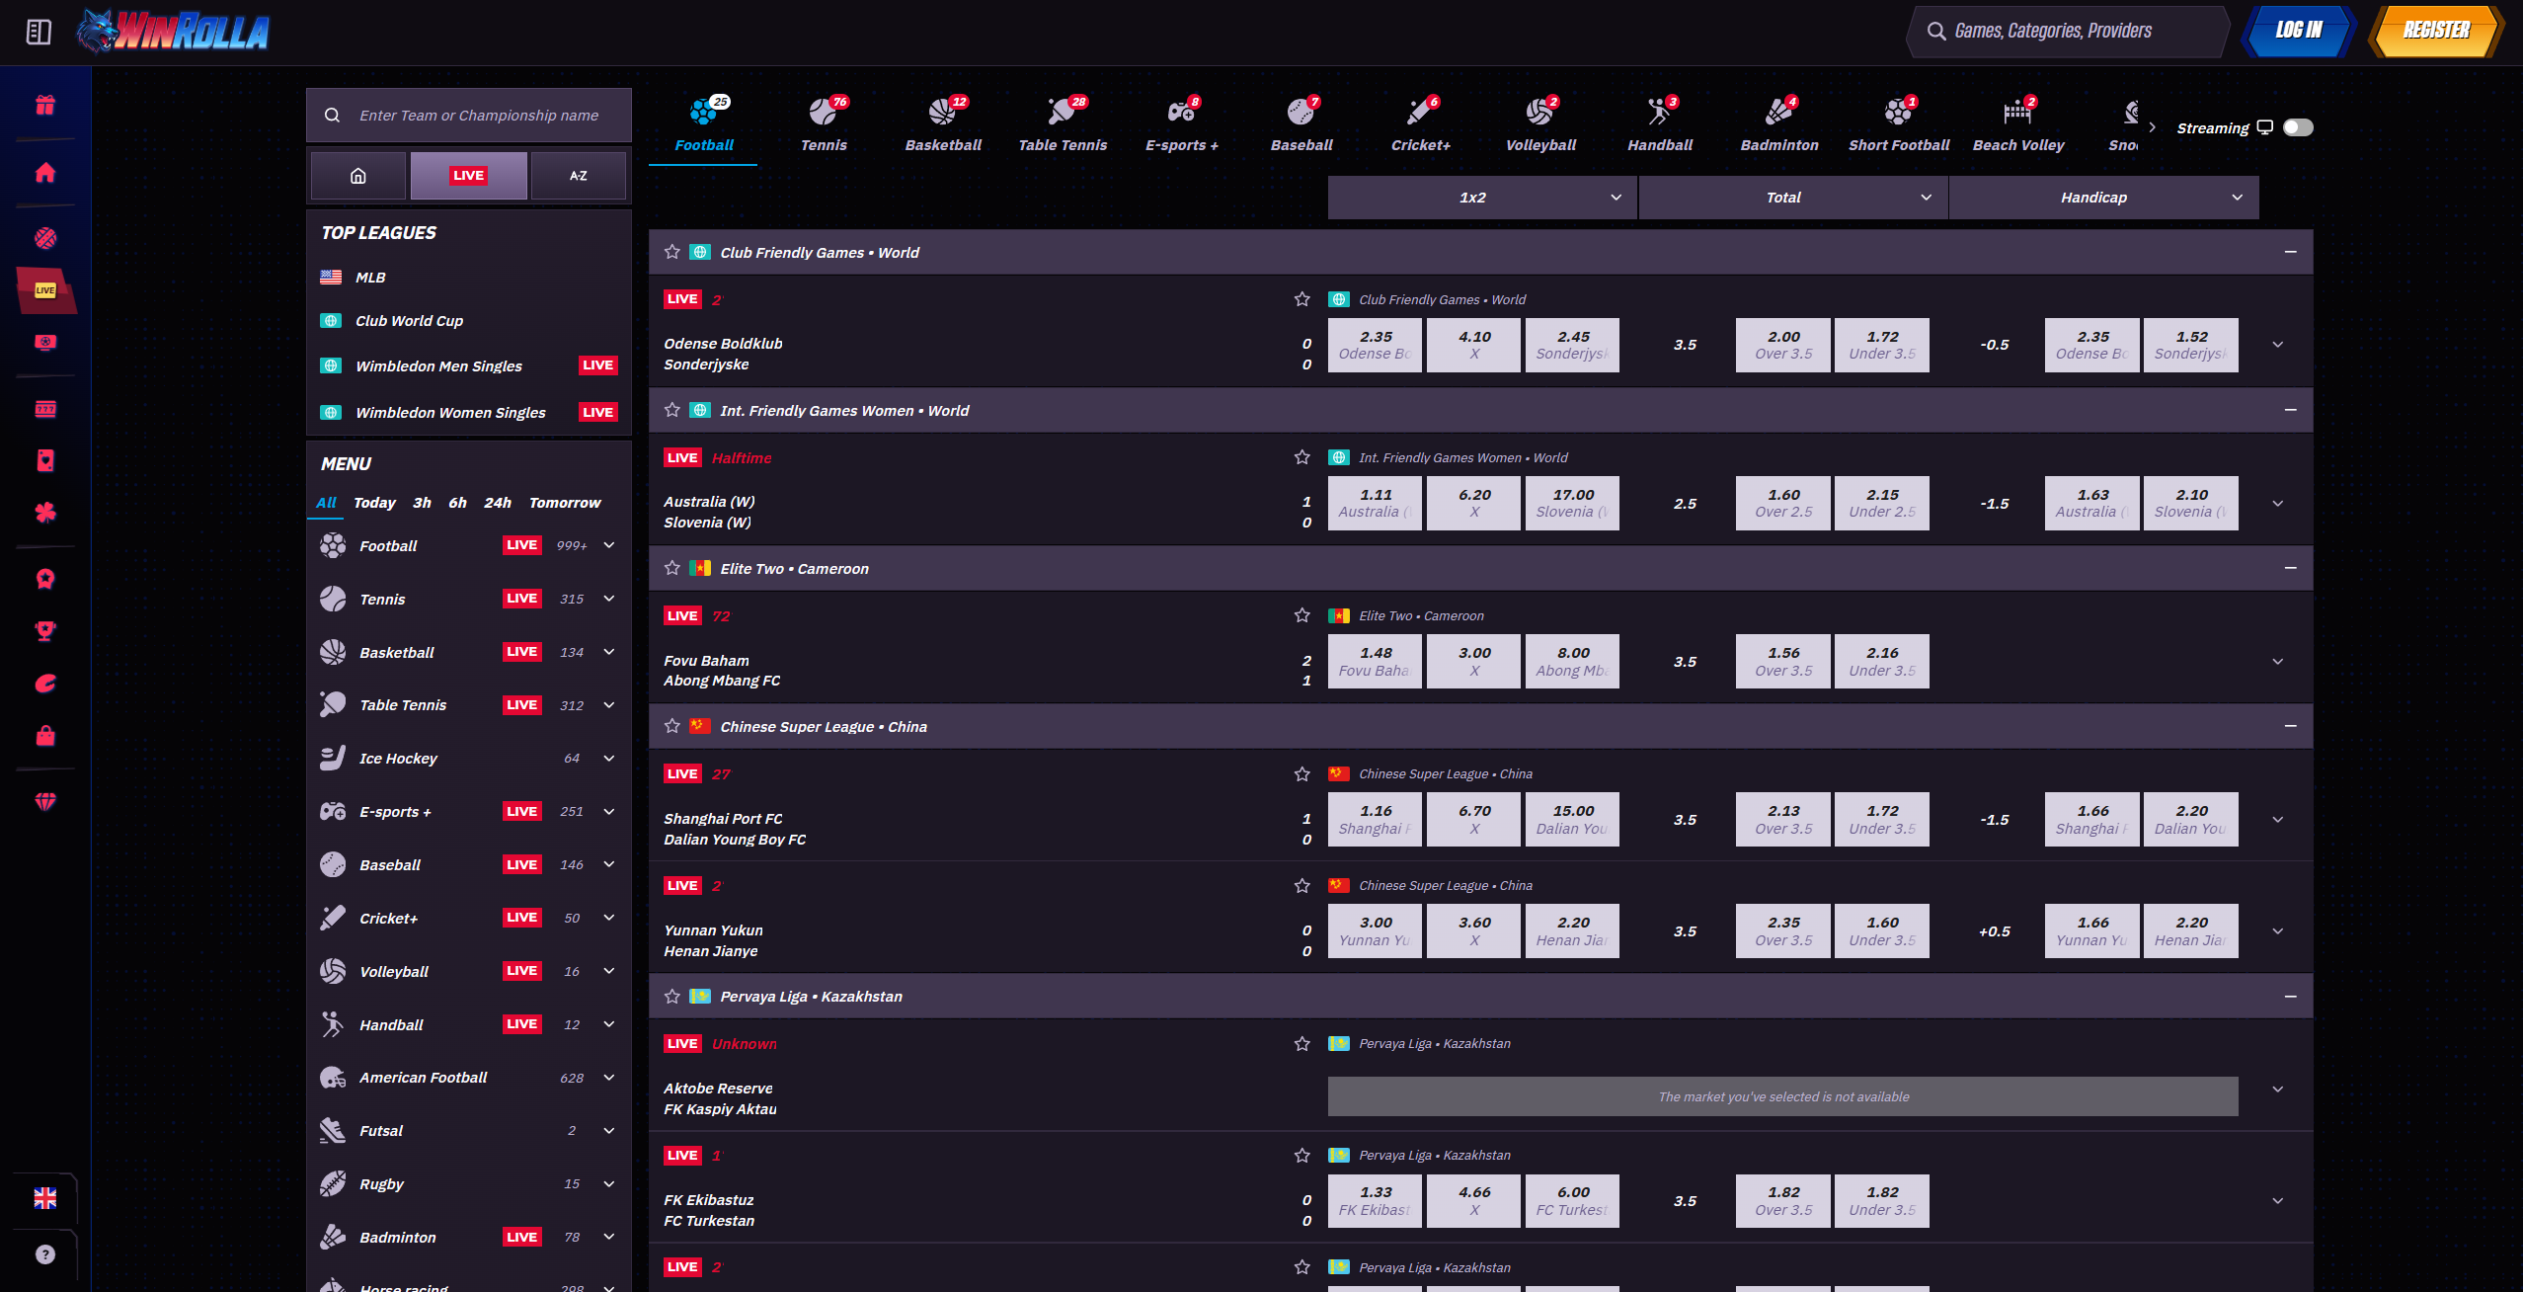Open the trophy tournaments sidebar icon

pos(45,631)
